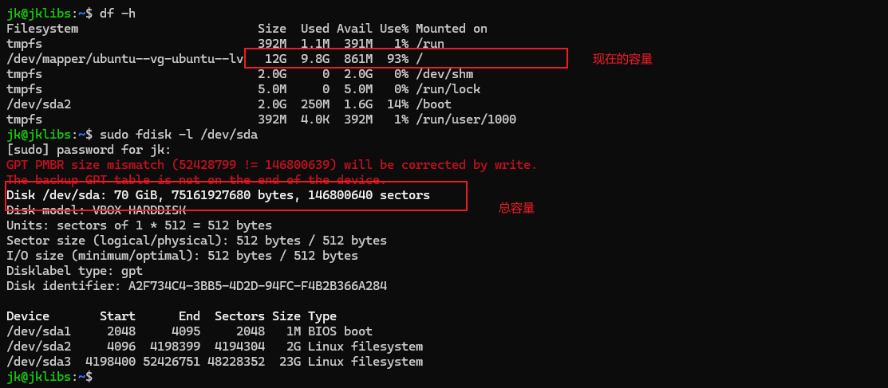Select the /dev/mapper/ubuntu--vg-ubuntu--lv filesystem entry
This screenshot has height=388, width=888.
pos(124,59)
